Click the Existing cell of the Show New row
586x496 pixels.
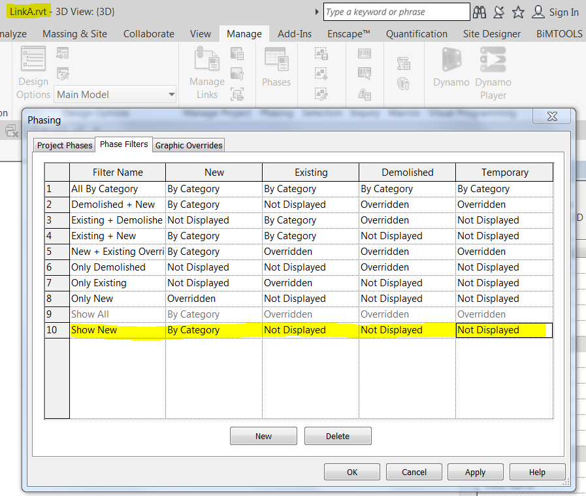pos(310,330)
